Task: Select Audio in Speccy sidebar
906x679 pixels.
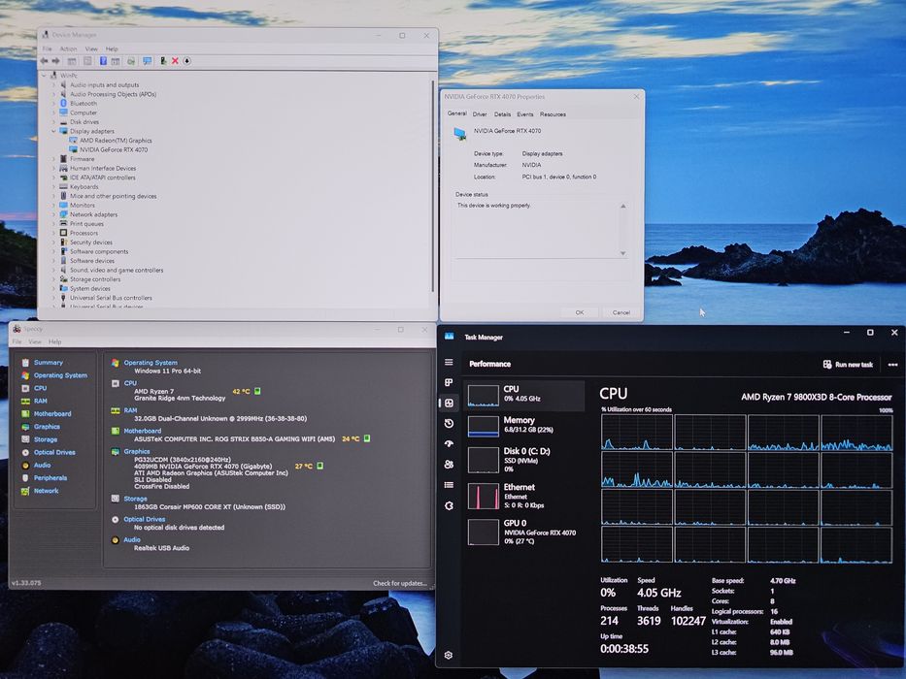Action: point(42,465)
